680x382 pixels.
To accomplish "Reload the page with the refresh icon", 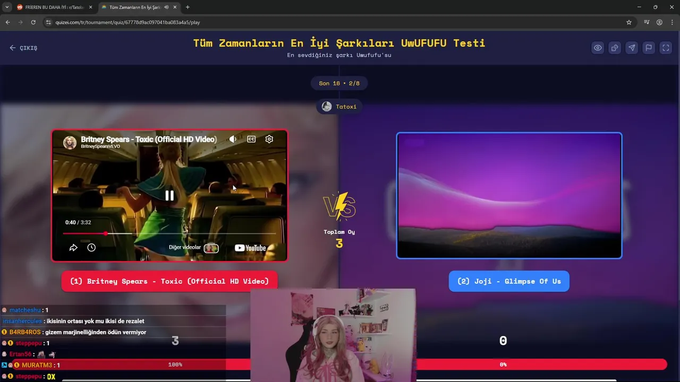I will coord(33,22).
